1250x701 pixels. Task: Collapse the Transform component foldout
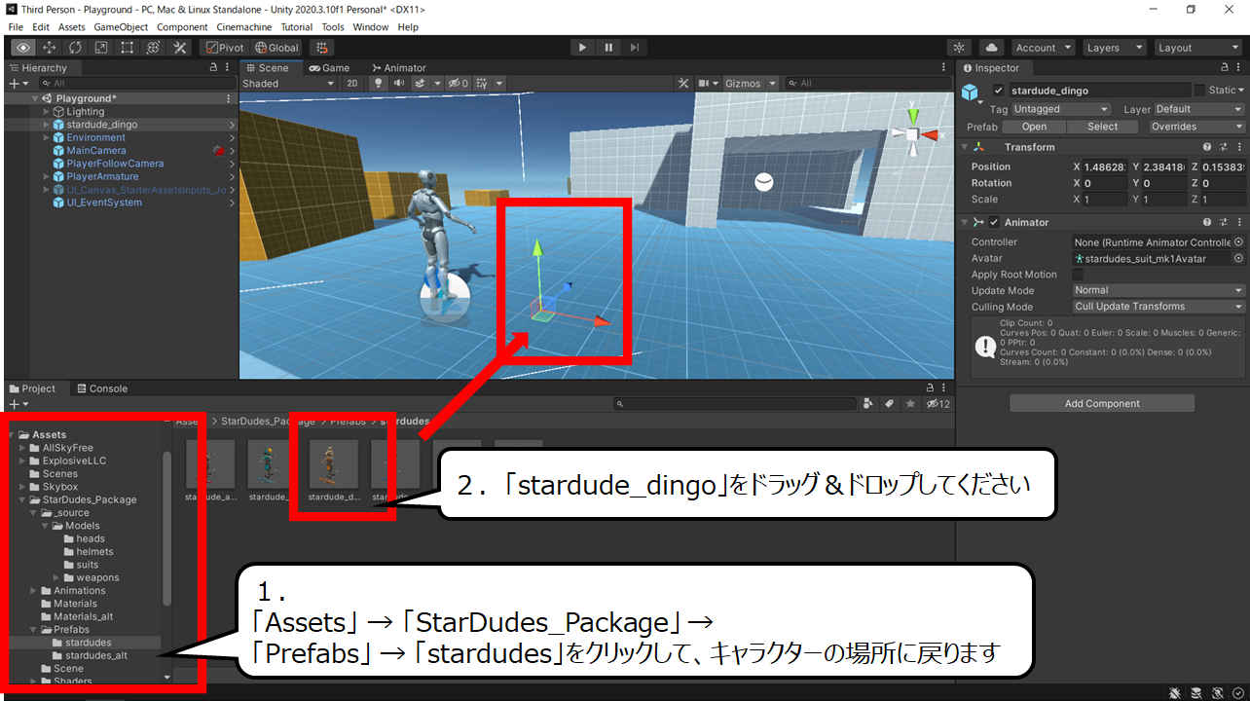[x=965, y=147]
